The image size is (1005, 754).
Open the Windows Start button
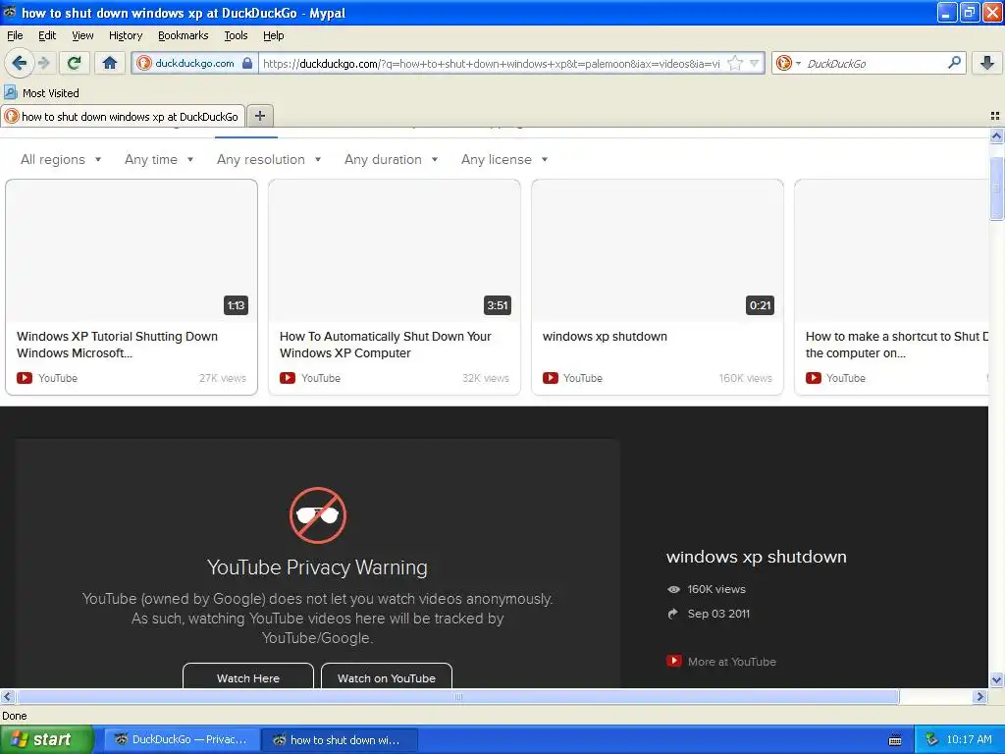click(46, 739)
